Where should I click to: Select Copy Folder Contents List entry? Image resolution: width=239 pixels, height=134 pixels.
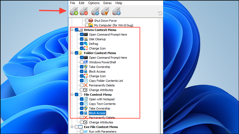coord(106,81)
